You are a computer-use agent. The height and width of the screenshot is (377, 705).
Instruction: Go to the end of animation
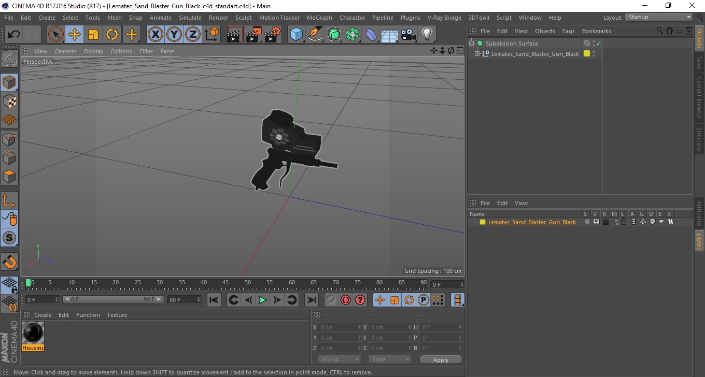click(311, 300)
